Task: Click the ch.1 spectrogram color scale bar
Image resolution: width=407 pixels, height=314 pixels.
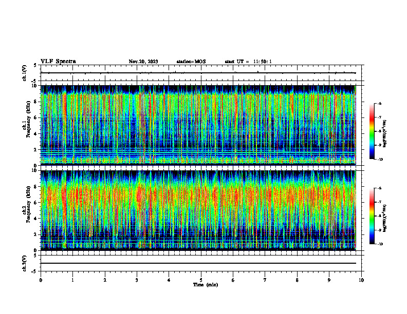Action: pyautogui.click(x=372, y=131)
